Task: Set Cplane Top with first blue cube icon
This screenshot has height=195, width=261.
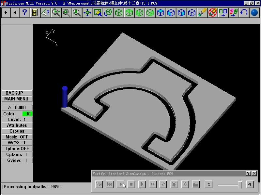Action: (x=161, y=12)
